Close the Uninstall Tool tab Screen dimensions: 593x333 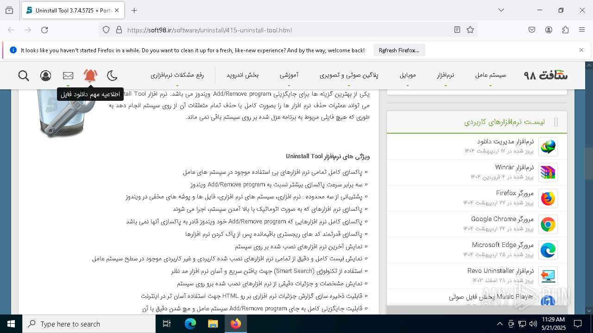[117, 10]
